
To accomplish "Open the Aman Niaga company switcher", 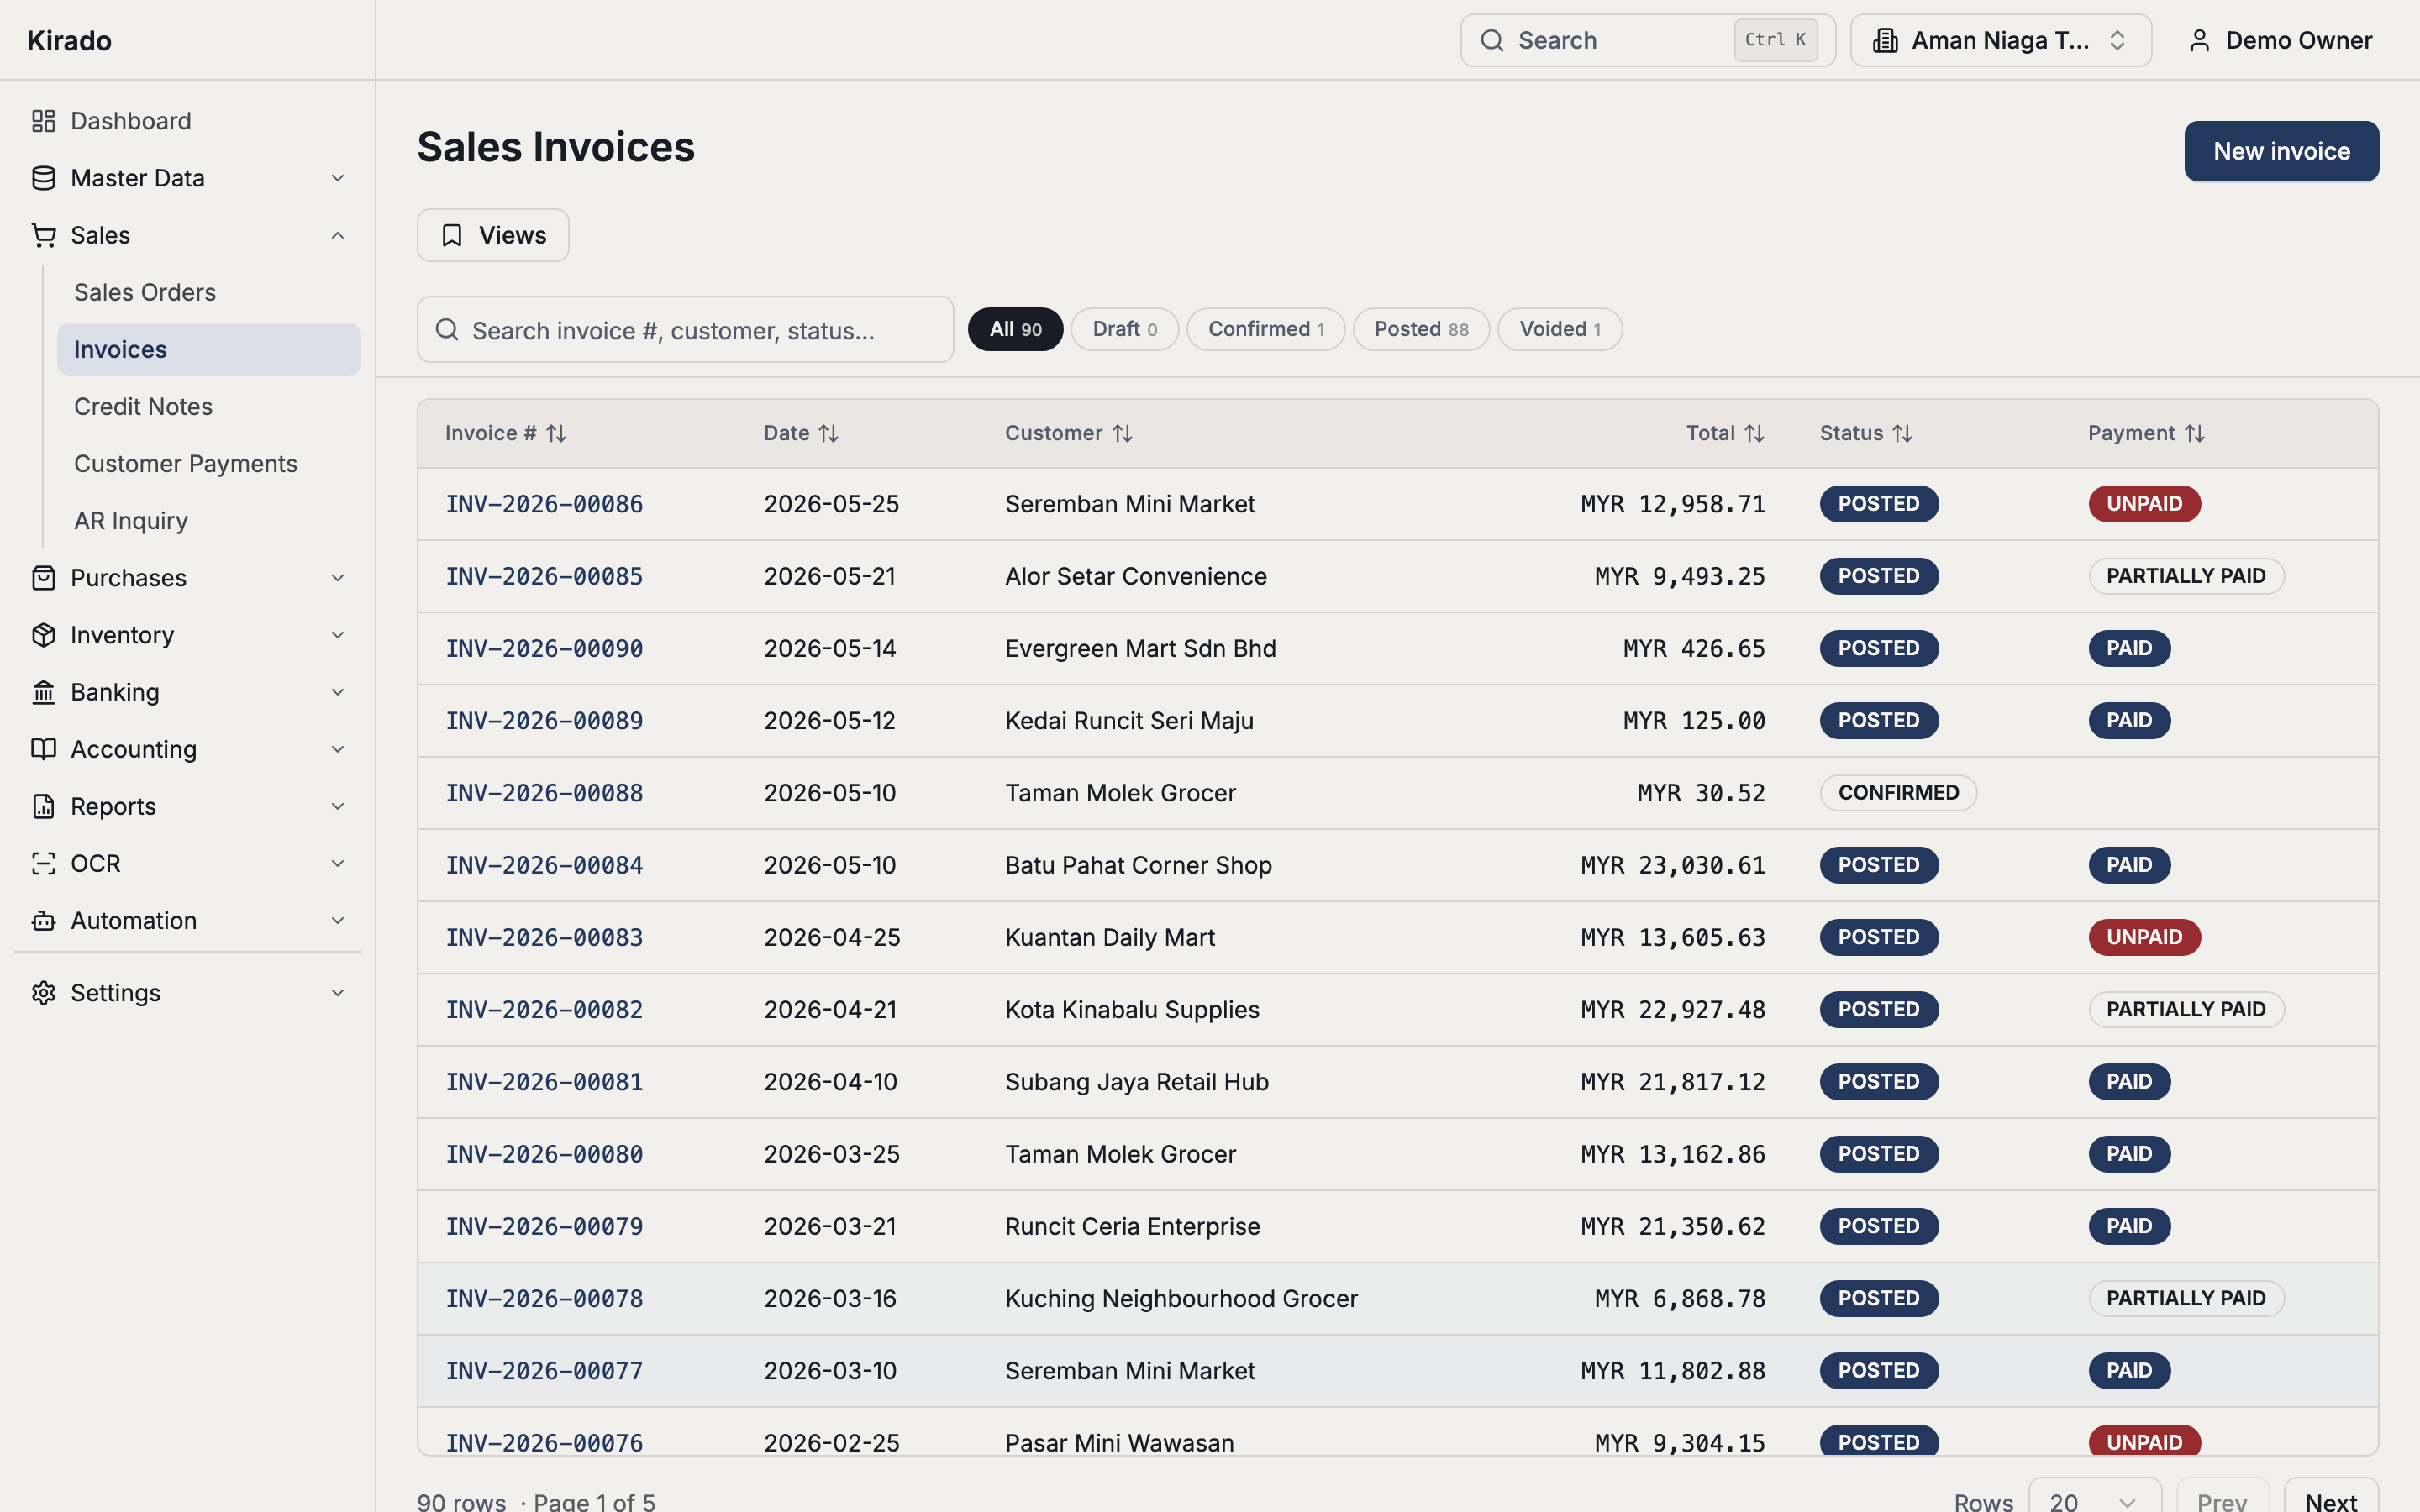I will point(2001,40).
